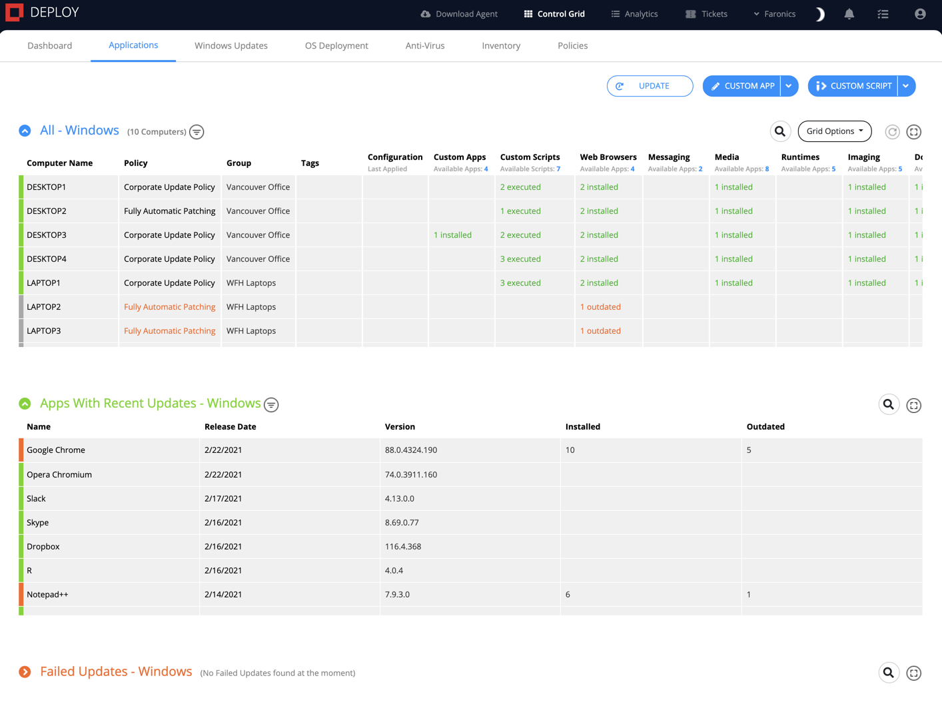Screen dimensions: 942x706
Task: Expand the CUSTOM APP dropdown arrow
Action: [x=789, y=86]
